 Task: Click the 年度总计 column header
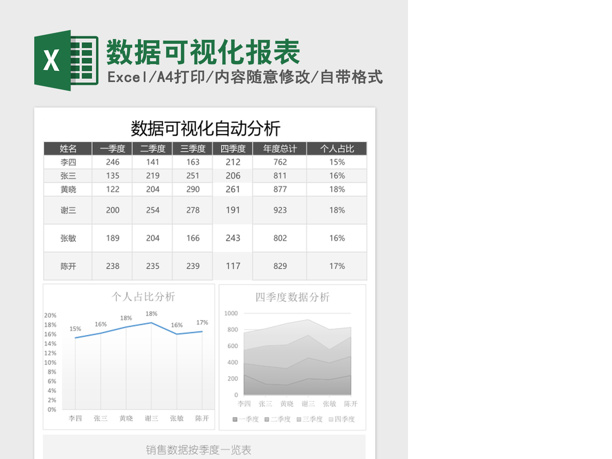[280, 148]
